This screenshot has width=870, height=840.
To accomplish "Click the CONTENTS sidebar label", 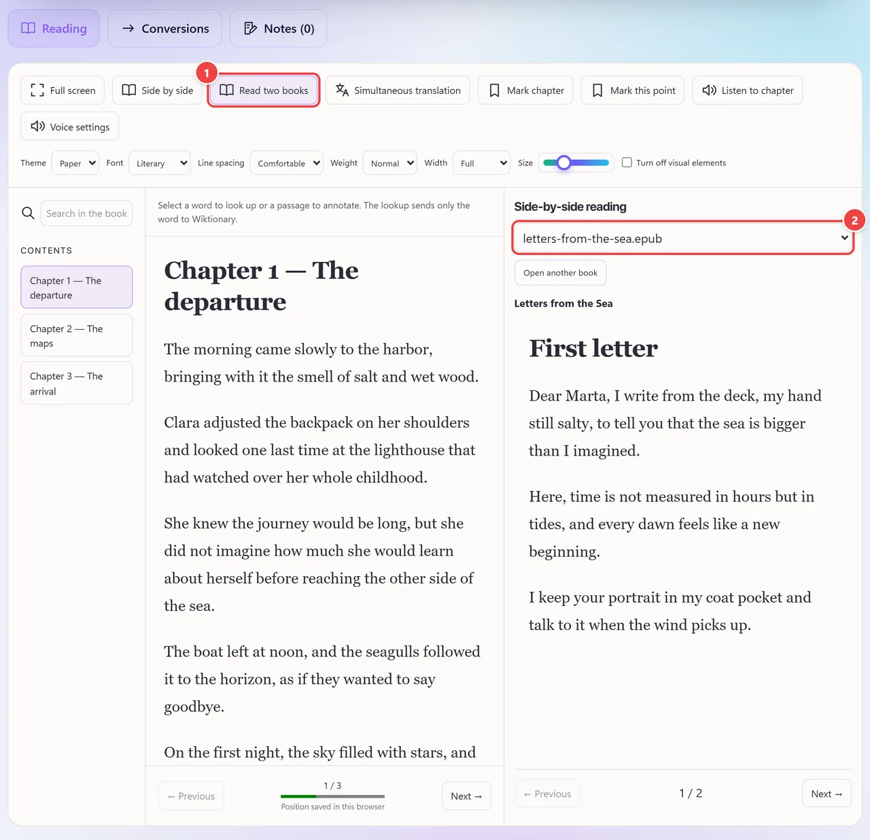I will coord(46,250).
